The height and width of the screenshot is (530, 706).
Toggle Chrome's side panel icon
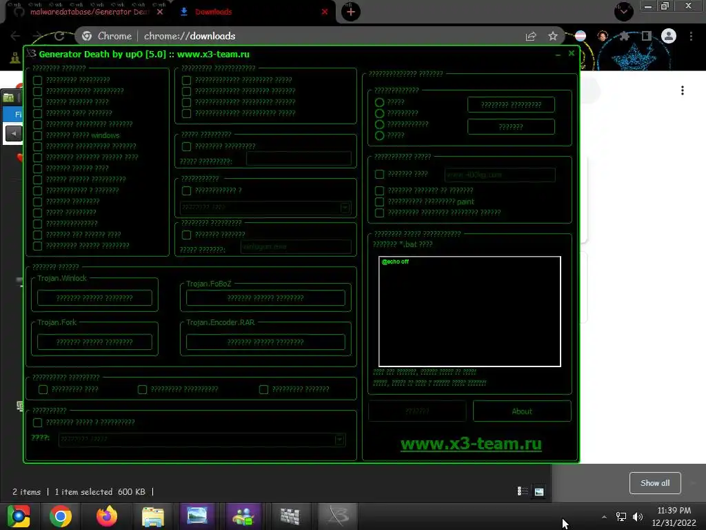click(647, 36)
